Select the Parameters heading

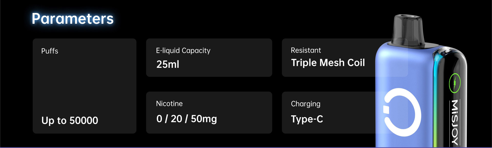click(73, 19)
